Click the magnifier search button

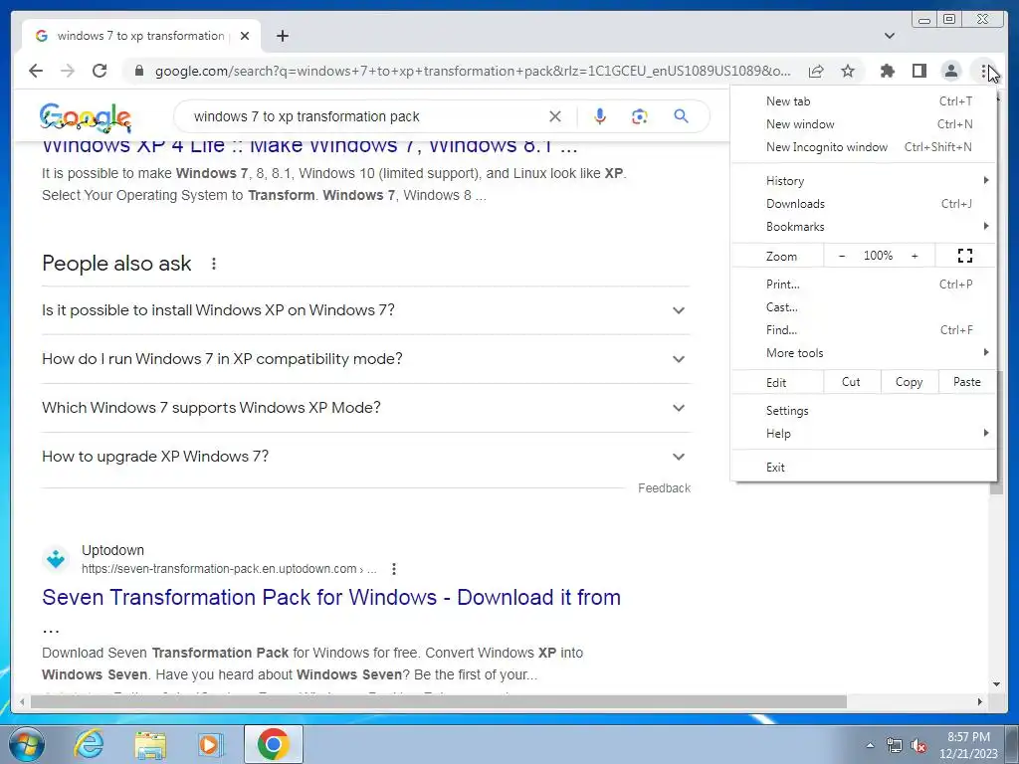681,116
